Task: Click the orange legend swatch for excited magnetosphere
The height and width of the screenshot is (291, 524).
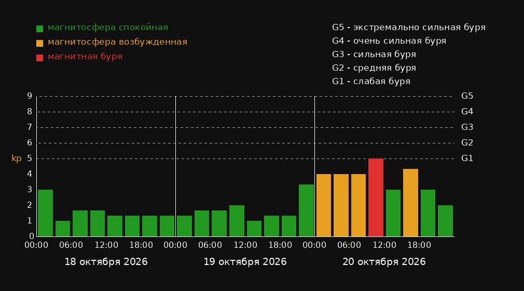Action: pos(39,43)
